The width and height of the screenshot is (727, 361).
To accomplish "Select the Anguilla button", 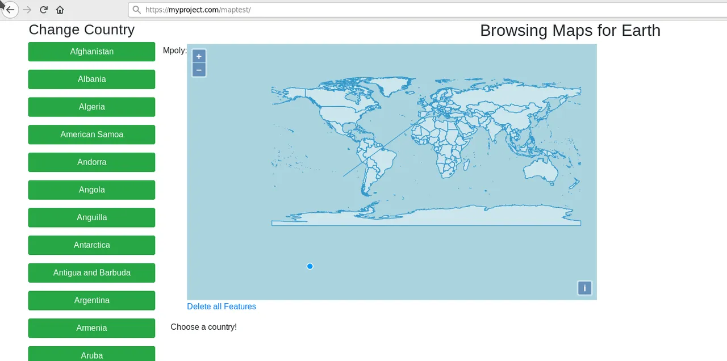I will 91,217.
